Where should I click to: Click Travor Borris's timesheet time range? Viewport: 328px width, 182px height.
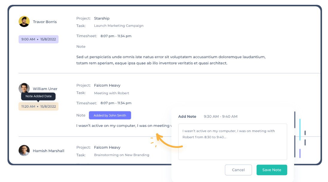coord(116,36)
